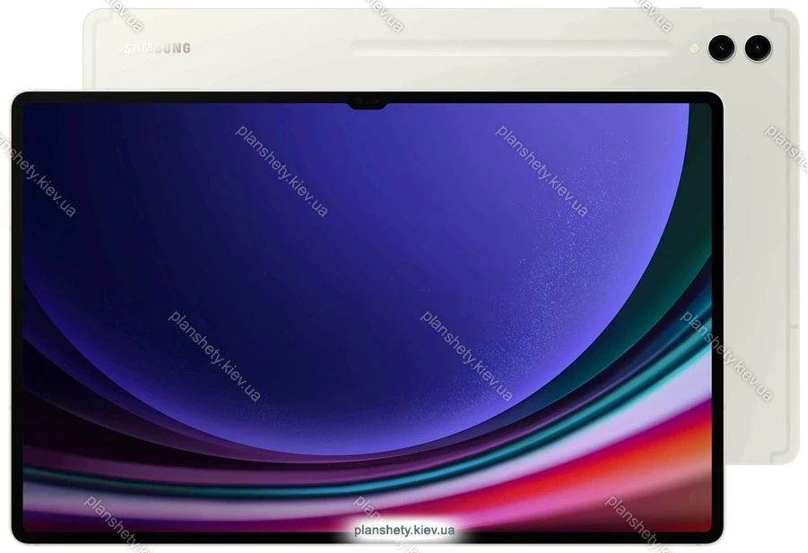808x553 pixels.
Task: Click the pink glow along the wallpaper's bottom
Action: pos(269,520)
